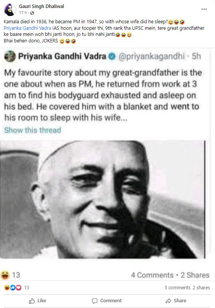Screen dimensions: 215x308
Task: Open the reactions count of 13
Action: pos(26,288)
